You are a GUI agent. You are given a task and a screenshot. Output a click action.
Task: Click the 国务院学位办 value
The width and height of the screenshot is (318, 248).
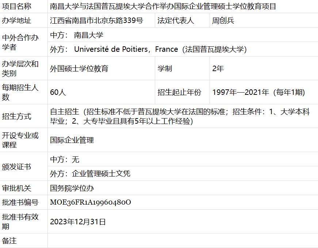72,188
